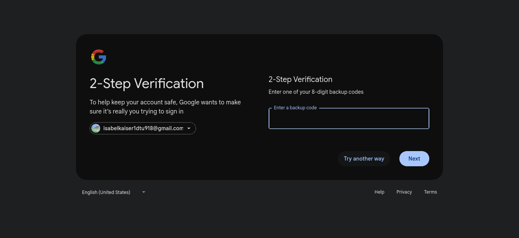519x238 pixels.
Task: Expand the account switcher arrow
Action: point(188,128)
